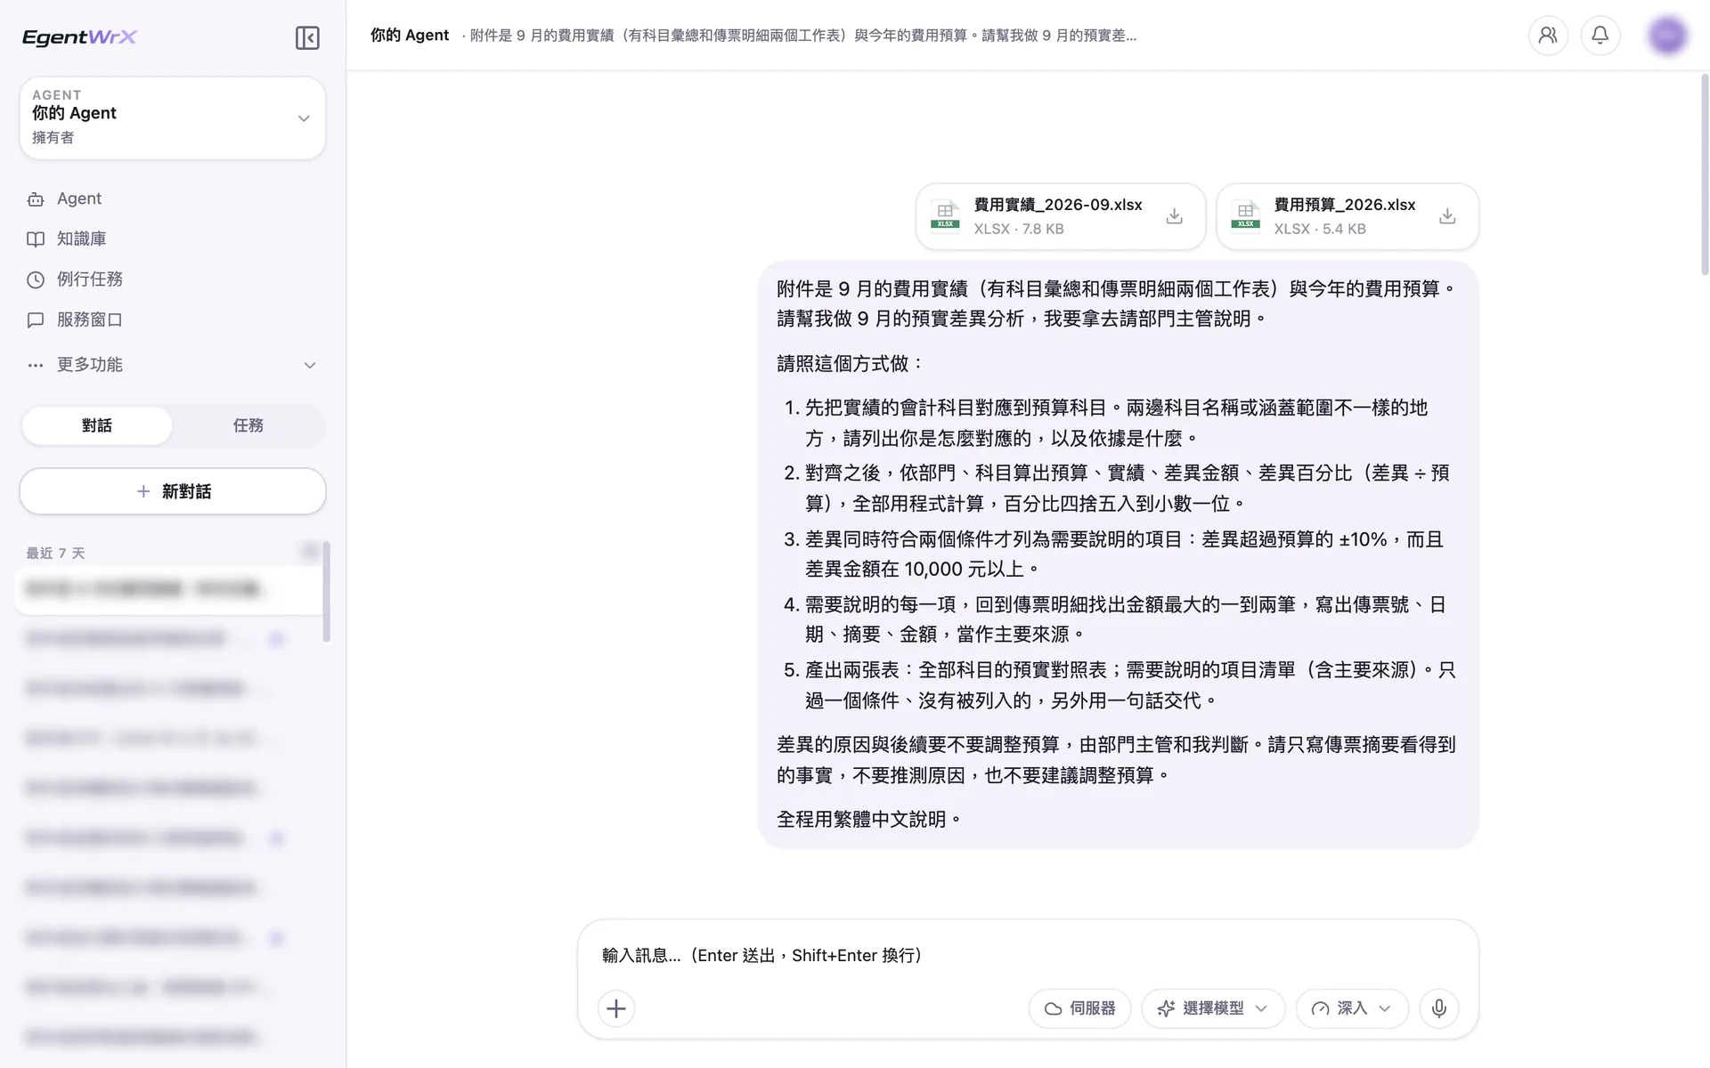
Task: Switch to the 對話 tab
Action: coord(97,425)
